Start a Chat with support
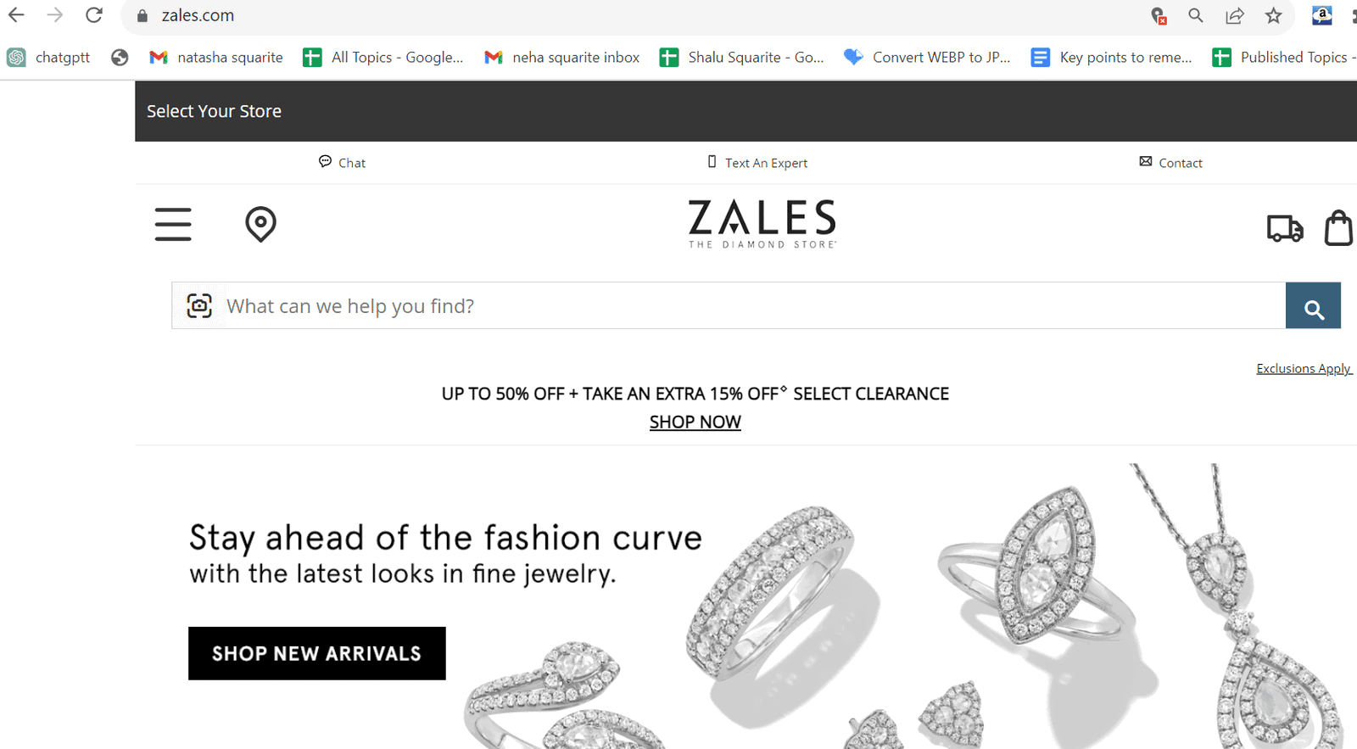 (343, 162)
